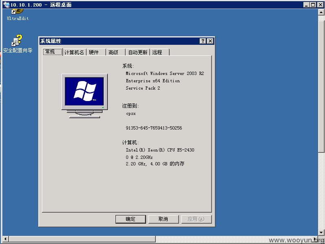
Task: Click the registered user name cpzx
Action: pos(131,114)
